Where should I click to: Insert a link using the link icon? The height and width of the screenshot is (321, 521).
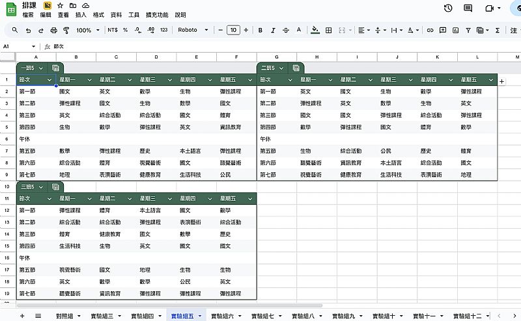430,30
